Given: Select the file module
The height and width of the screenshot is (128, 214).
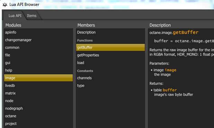Looking at the screenshot, I should tap(38, 55).
